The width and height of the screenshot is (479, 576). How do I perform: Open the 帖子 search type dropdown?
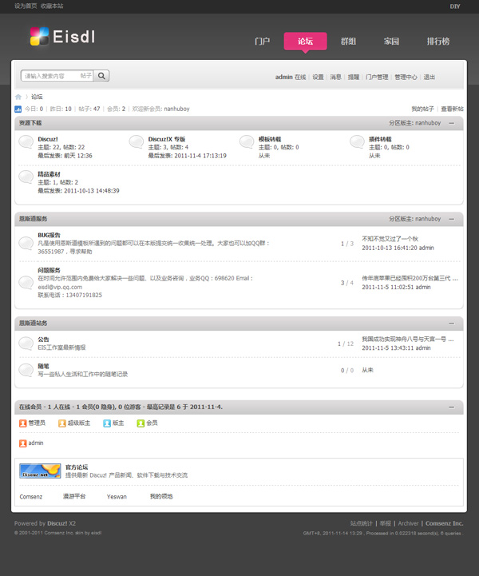[86, 76]
